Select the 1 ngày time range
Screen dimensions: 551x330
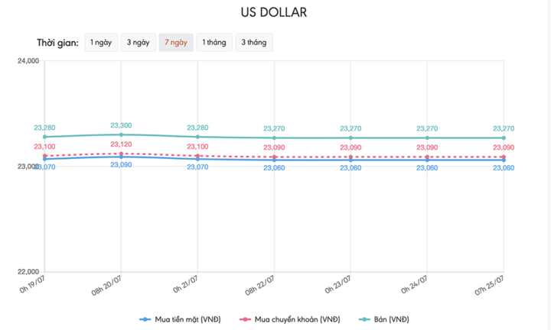101,43
